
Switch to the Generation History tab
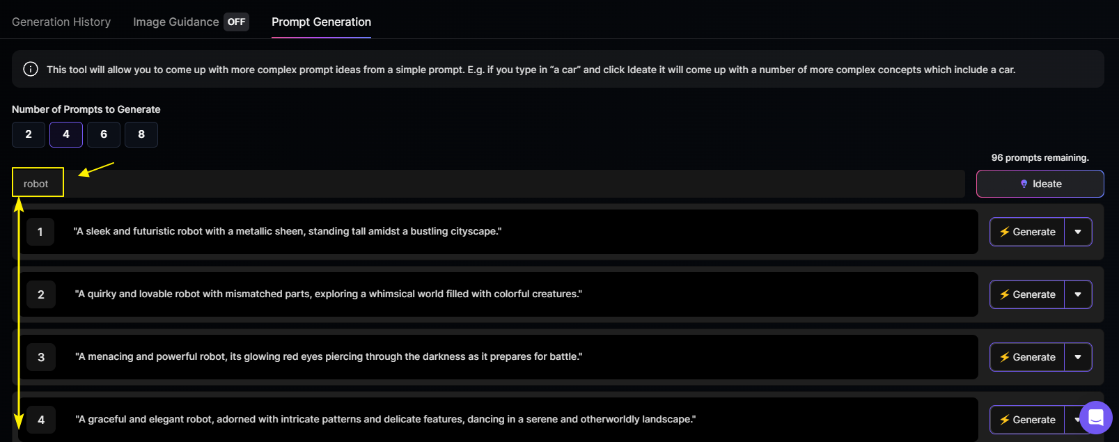[61, 22]
